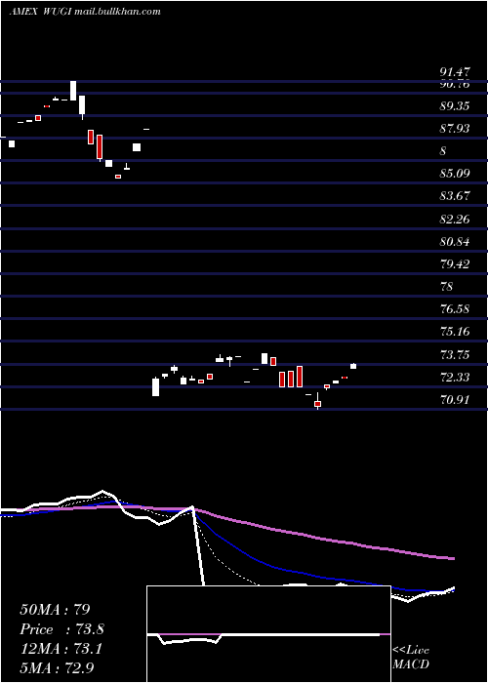Screen dimensions: 488x683
Task: Select the 82.26 price level label
Action: (x=455, y=219)
